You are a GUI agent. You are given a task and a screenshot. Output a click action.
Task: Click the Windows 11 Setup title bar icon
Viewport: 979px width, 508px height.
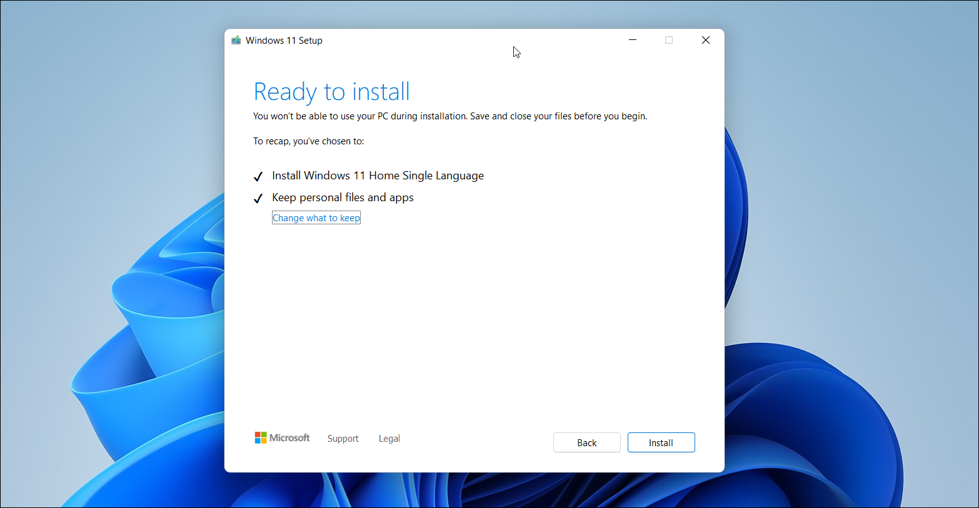[x=236, y=41]
